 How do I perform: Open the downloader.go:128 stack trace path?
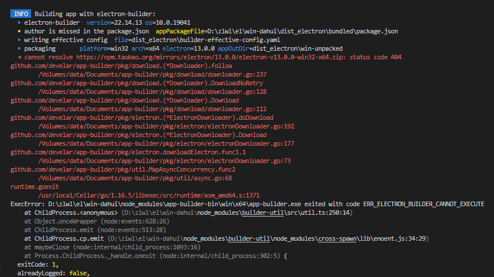coord(152,92)
